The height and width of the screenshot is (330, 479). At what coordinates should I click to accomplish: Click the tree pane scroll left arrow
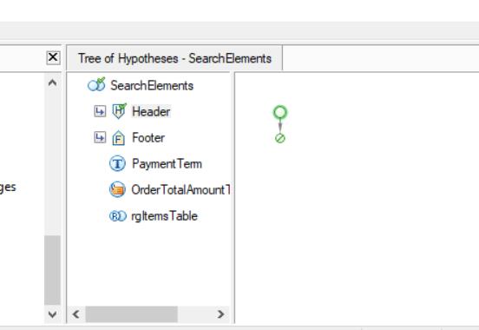click(x=76, y=314)
